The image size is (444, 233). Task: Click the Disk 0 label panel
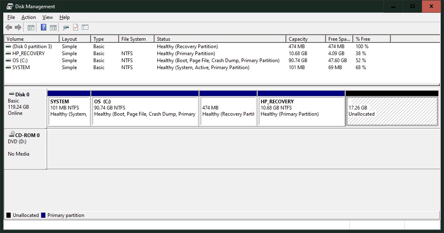25,107
